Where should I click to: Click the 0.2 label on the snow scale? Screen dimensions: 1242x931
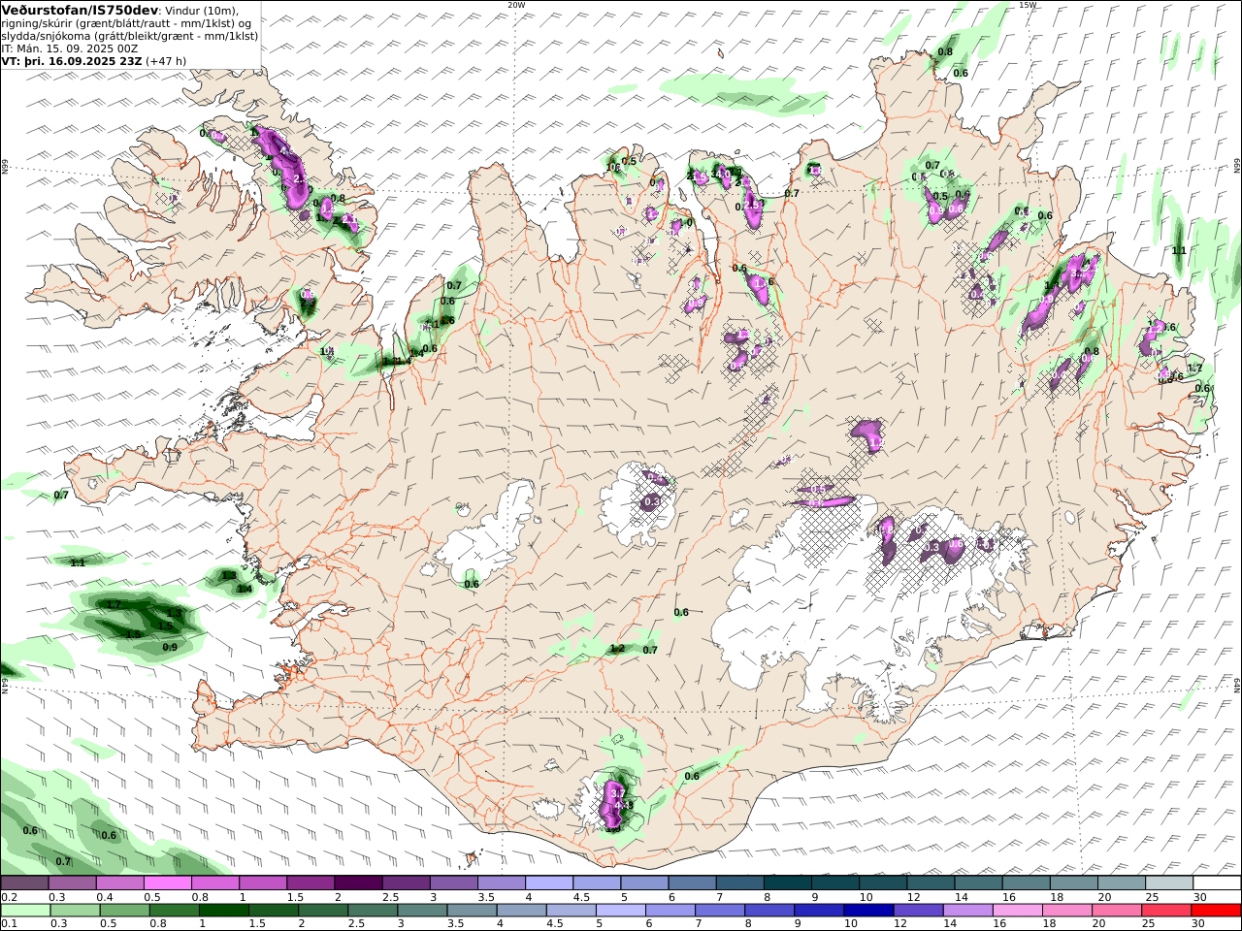(x=8, y=897)
